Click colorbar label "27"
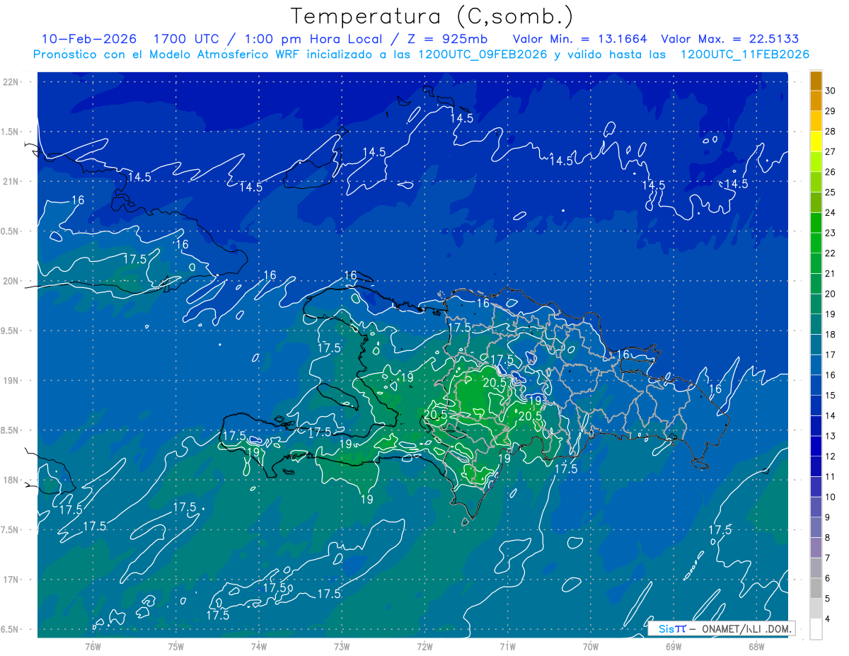 (831, 151)
